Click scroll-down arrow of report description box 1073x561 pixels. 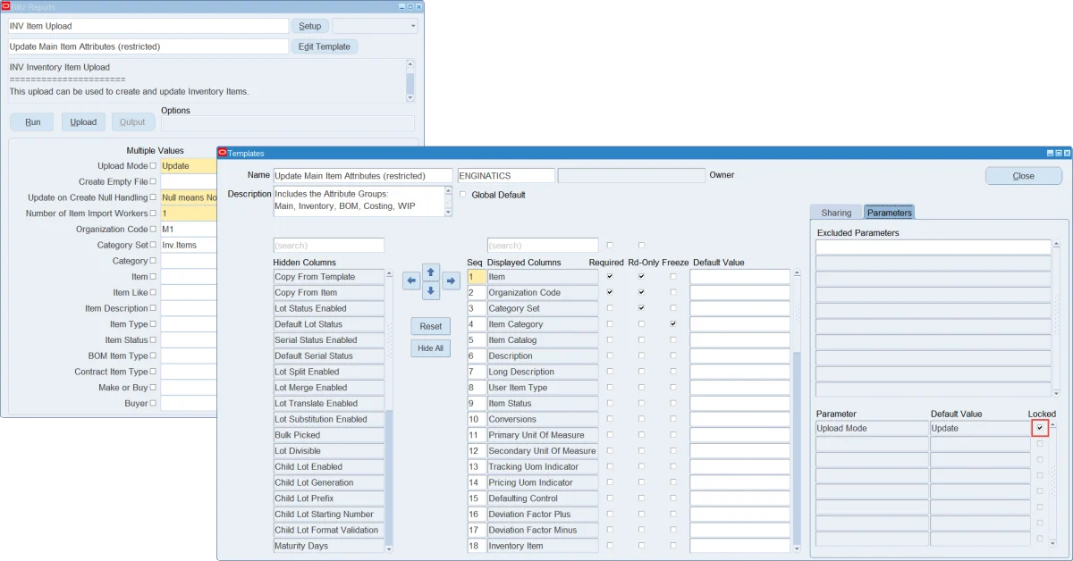(410, 97)
